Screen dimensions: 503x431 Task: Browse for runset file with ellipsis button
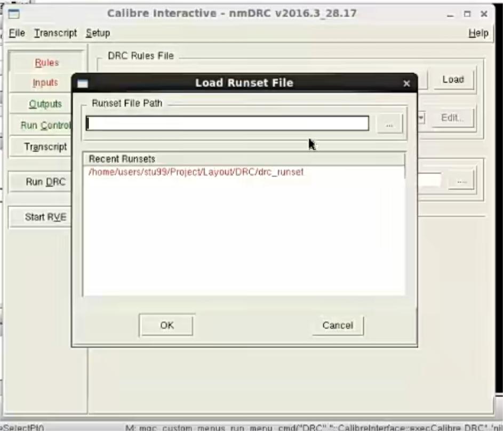pos(389,125)
